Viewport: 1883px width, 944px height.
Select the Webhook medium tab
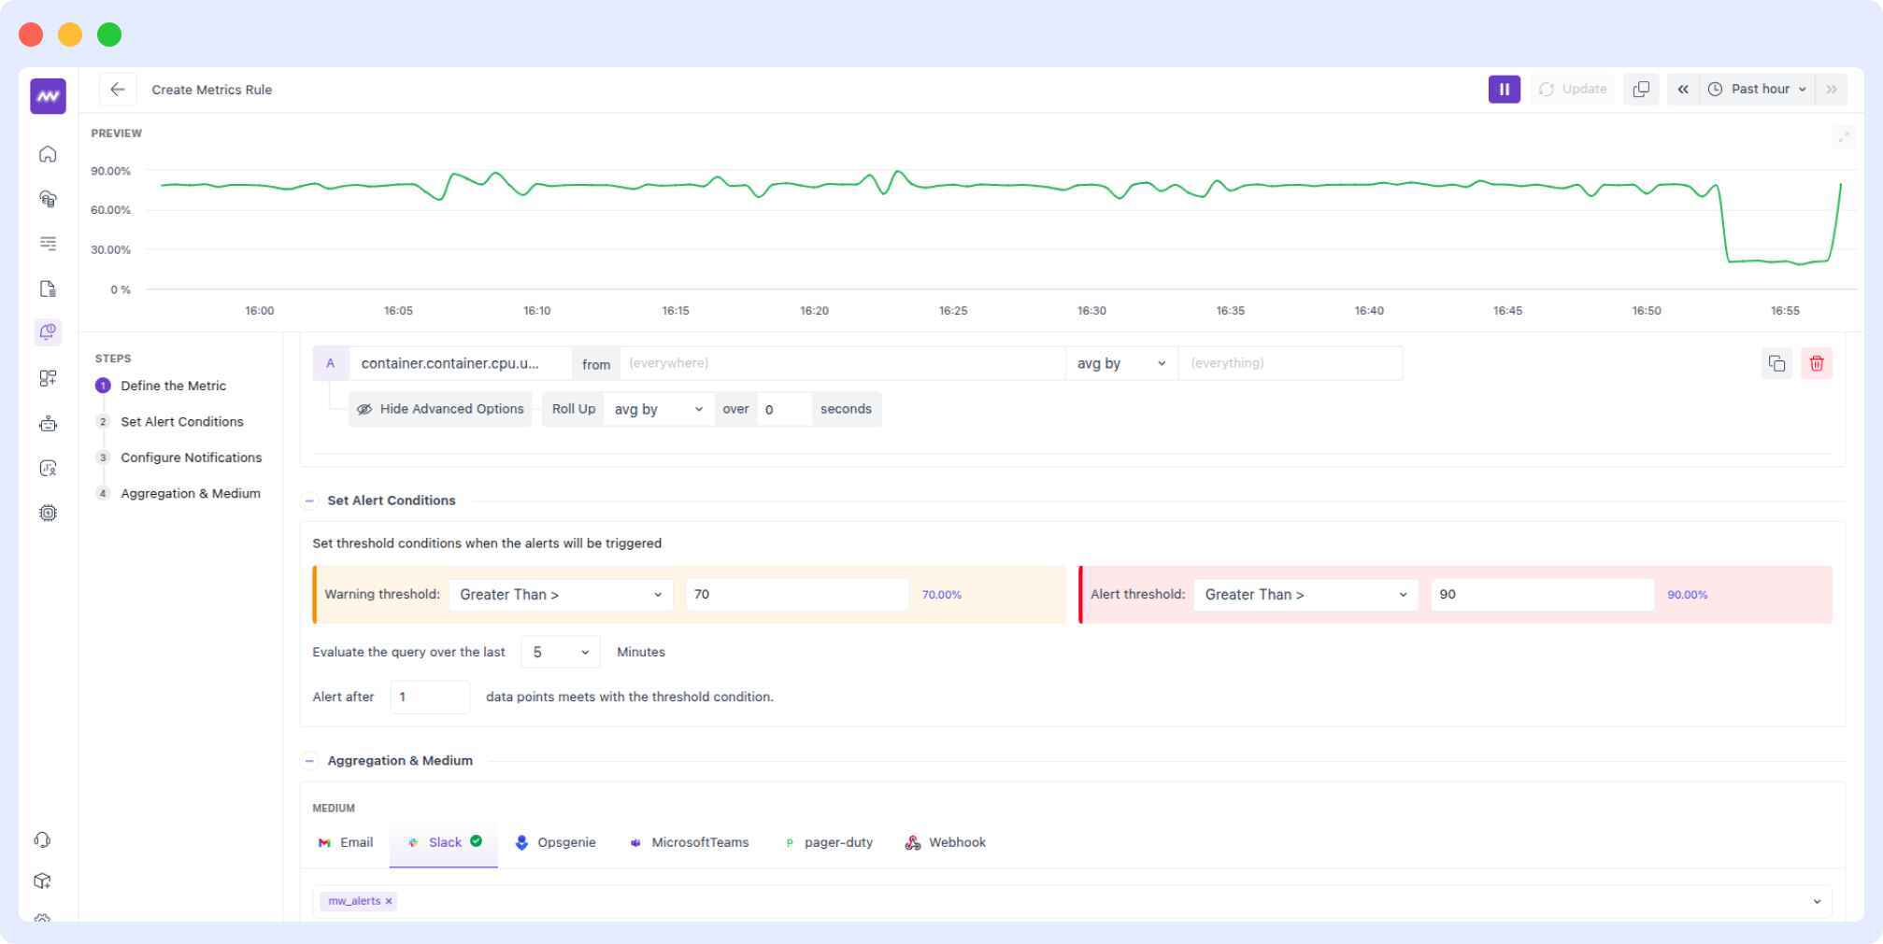tap(946, 842)
